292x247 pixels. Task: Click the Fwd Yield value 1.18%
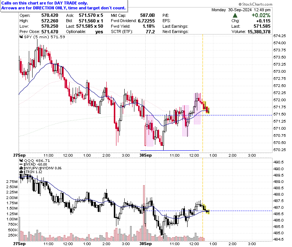(149, 26)
